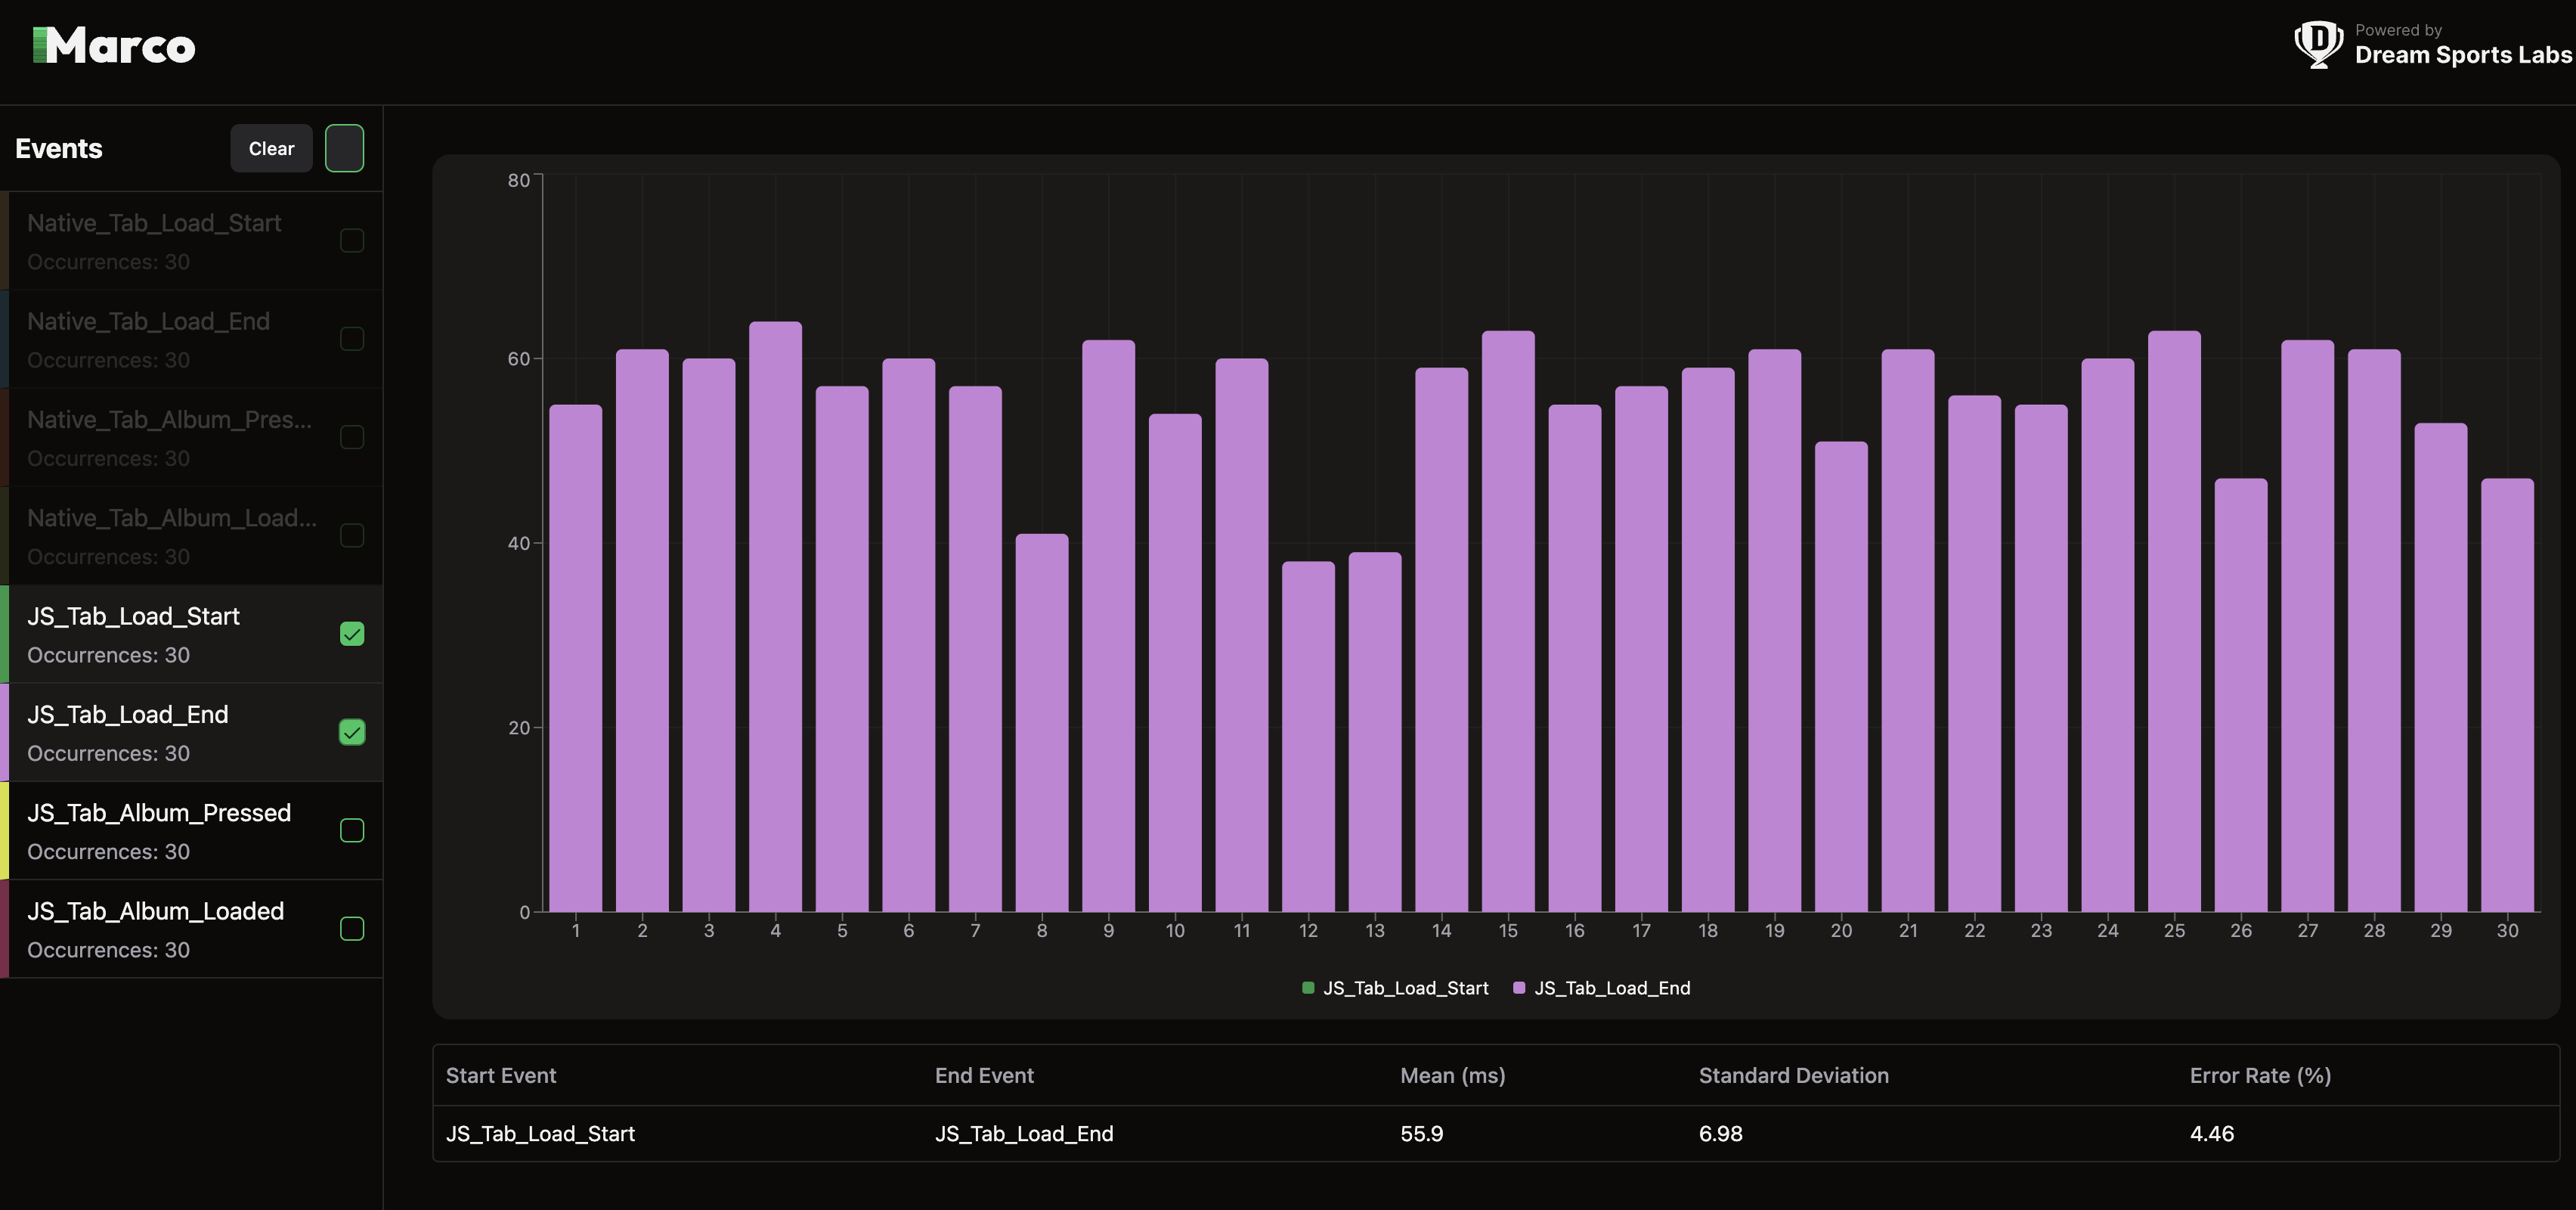2576x1210 pixels.
Task: Click the shortest bar at iteration 12
Action: pyautogui.click(x=1308, y=736)
